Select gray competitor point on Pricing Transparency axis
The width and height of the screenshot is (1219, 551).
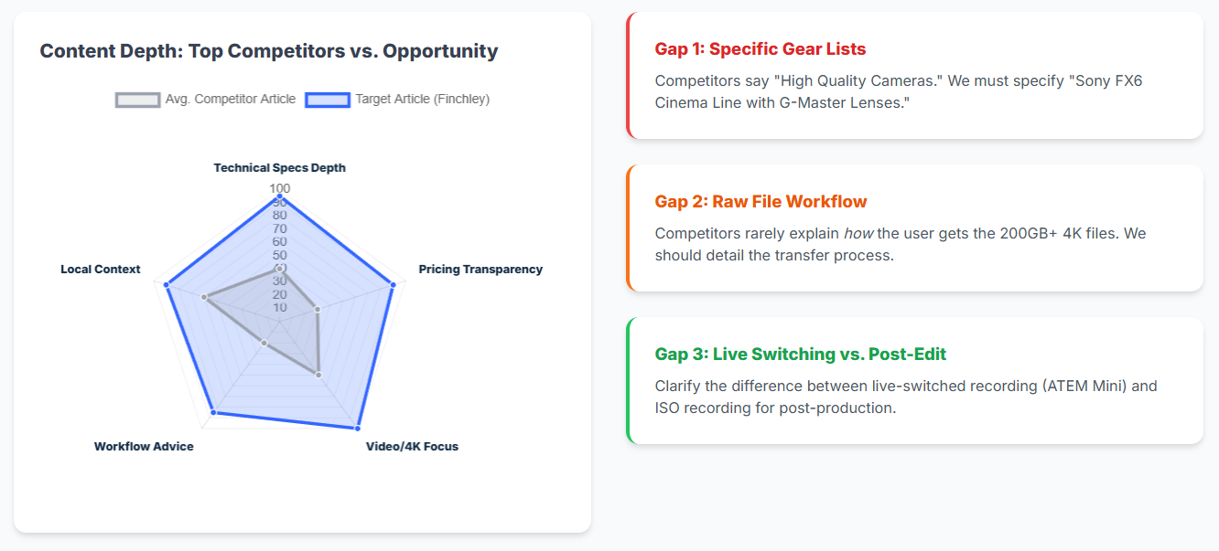[x=318, y=310]
